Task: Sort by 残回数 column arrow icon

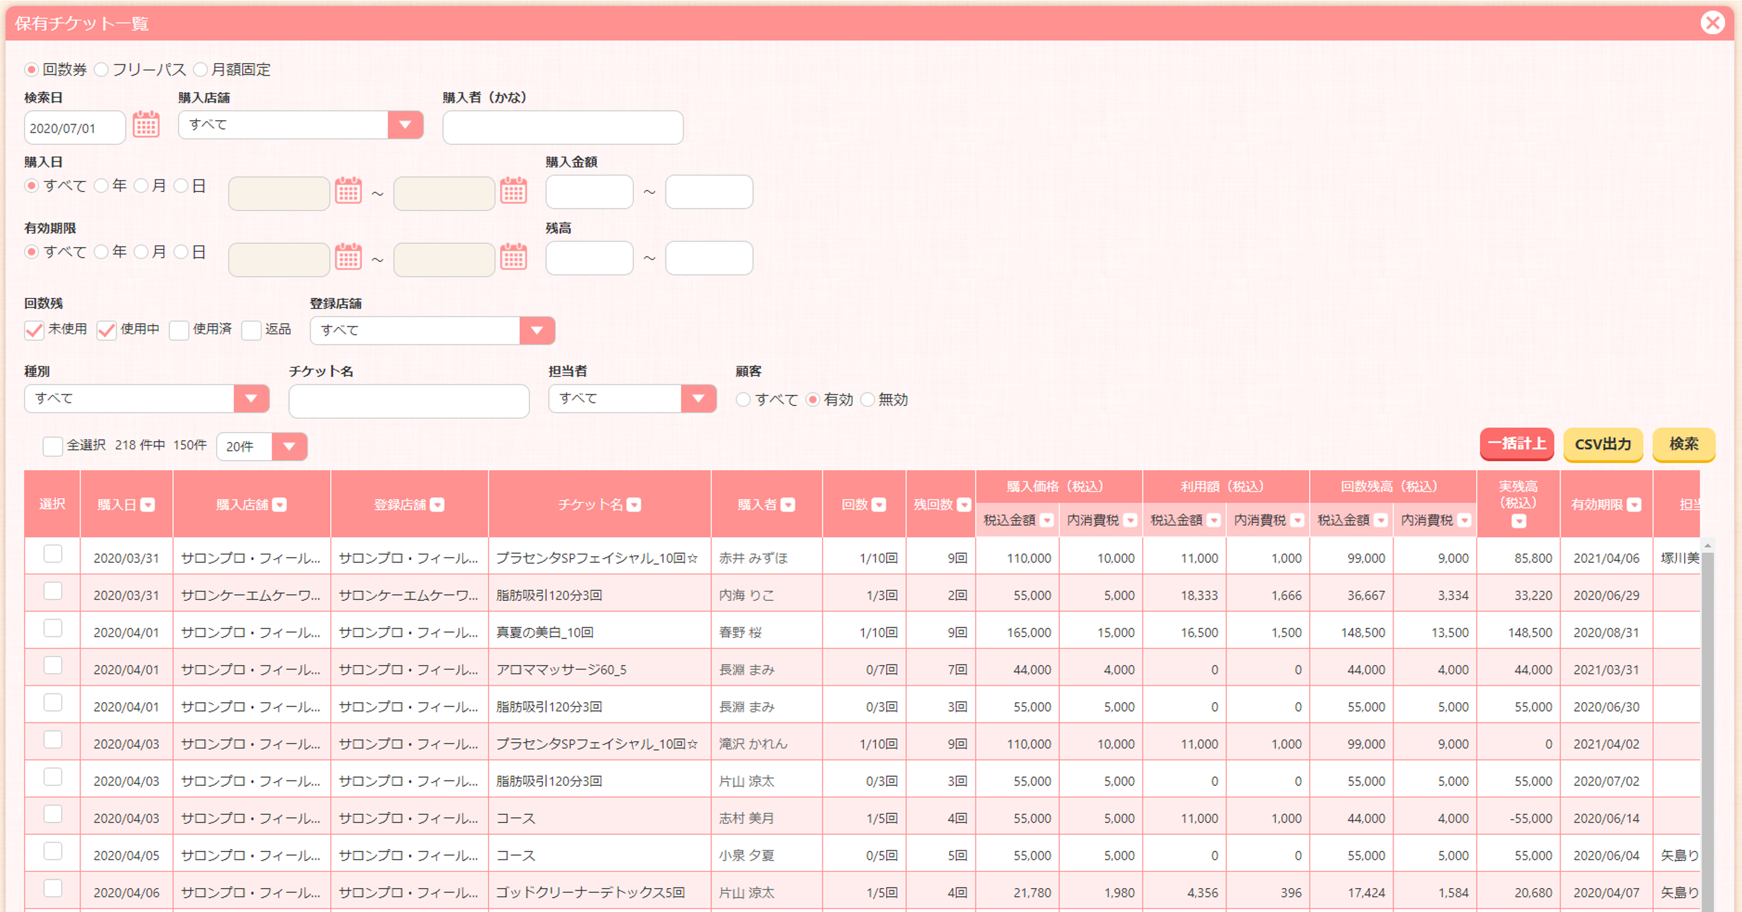Action: [964, 504]
